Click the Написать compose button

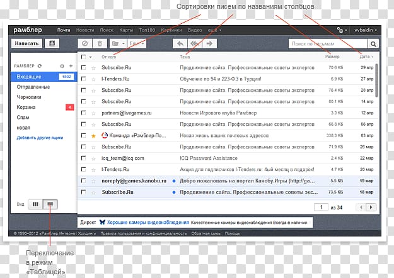pyautogui.click(x=26, y=43)
